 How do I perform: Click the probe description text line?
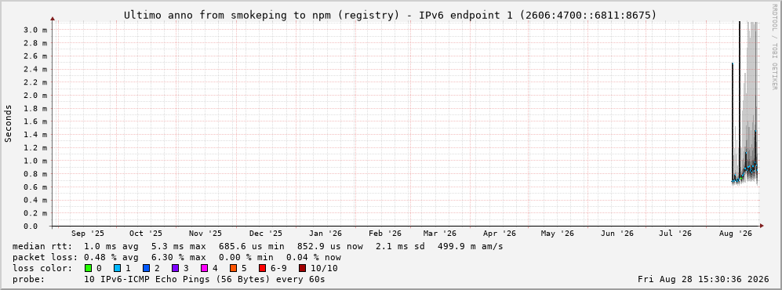[169, 279]
